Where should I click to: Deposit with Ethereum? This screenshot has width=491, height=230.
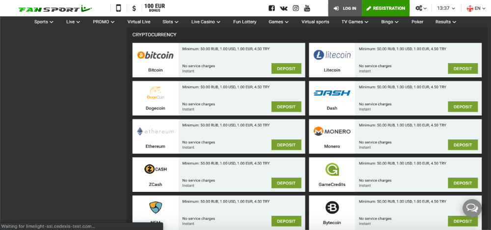(286, 145)
